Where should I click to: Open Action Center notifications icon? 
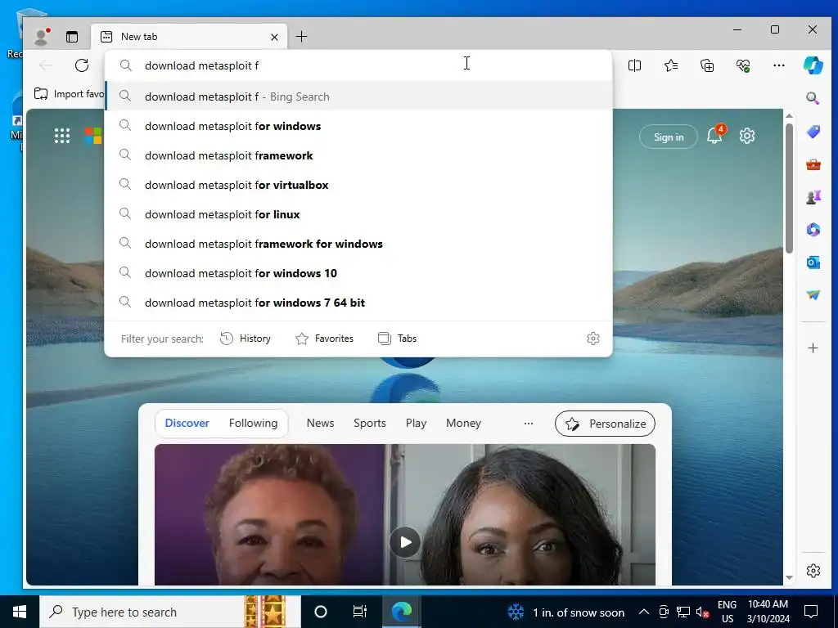811,612
